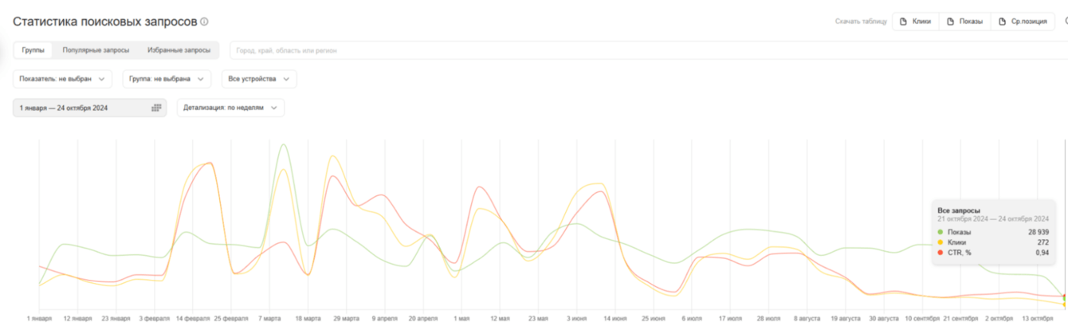The height and width of the screenshot is (334, 1068).
Task: Switch to the Группы tab
Action: (33, 50)
